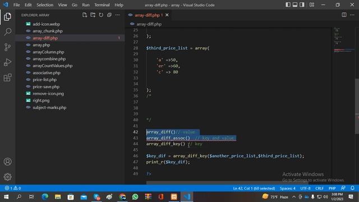
Task: Open subject-marks.php in Explorer
Action: [49, 108]
